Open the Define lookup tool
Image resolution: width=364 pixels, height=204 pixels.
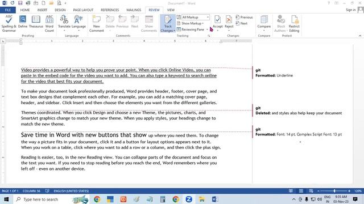[x=23, y=22]
